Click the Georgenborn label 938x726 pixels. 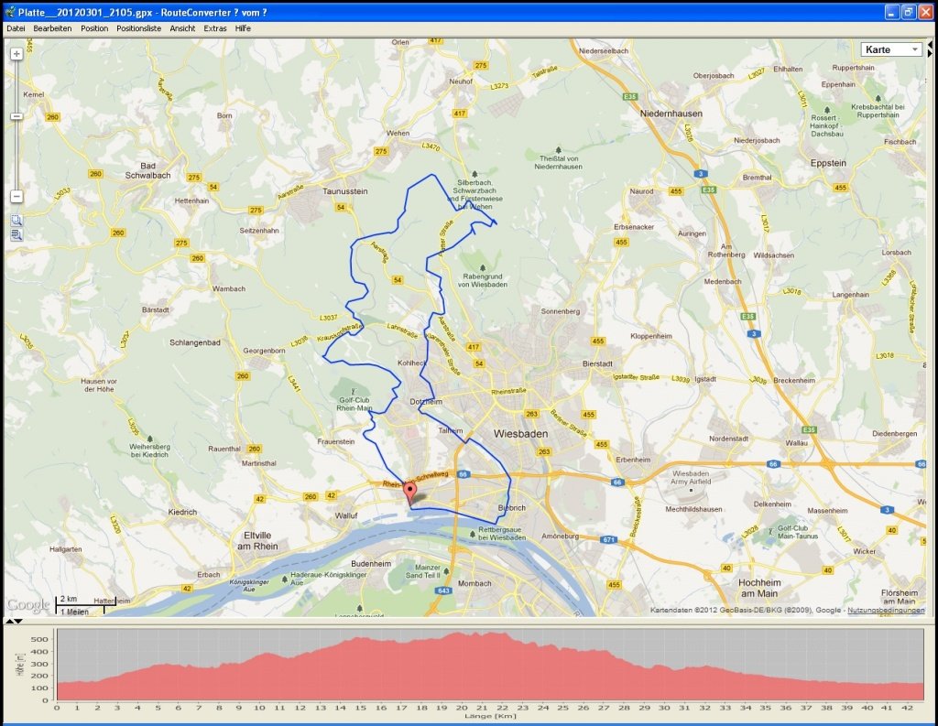(264, 351)
